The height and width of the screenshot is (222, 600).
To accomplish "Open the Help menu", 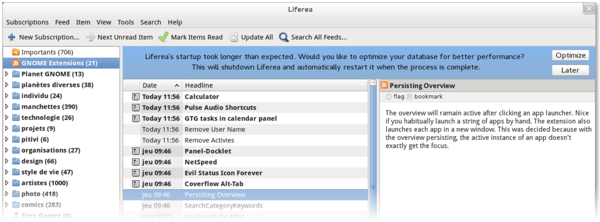I will pos(175,22).
